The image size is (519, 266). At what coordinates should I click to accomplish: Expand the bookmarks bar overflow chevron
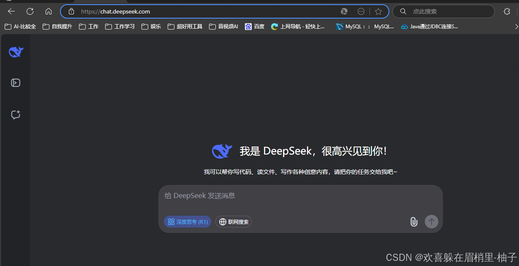click(516, 27)
